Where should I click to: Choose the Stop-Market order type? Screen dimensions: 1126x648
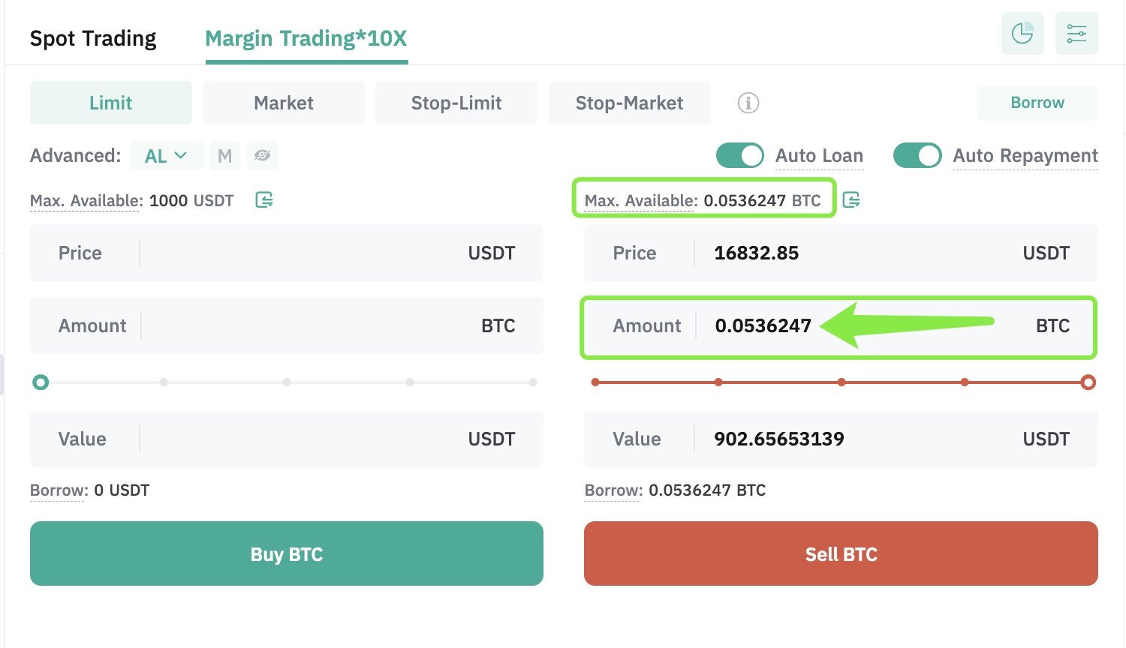[630, 103]
